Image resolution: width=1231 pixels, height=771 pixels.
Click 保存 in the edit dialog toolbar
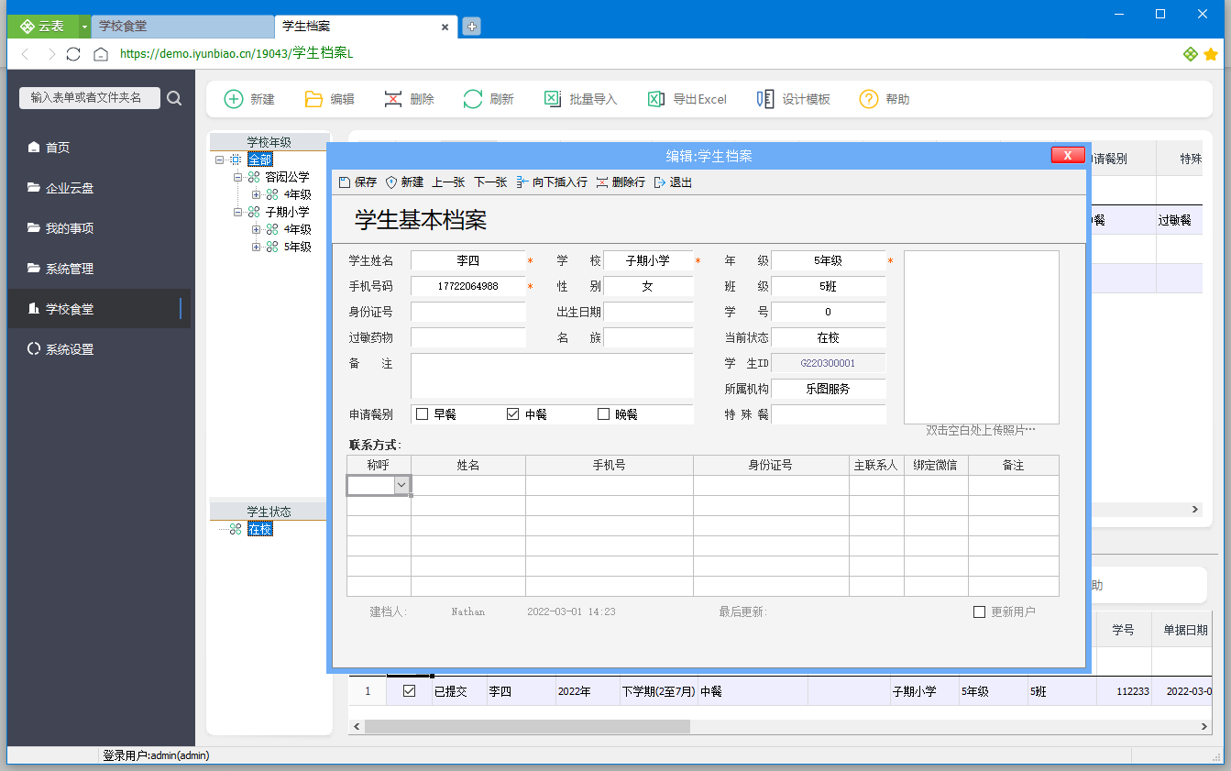tap(358, 182)
